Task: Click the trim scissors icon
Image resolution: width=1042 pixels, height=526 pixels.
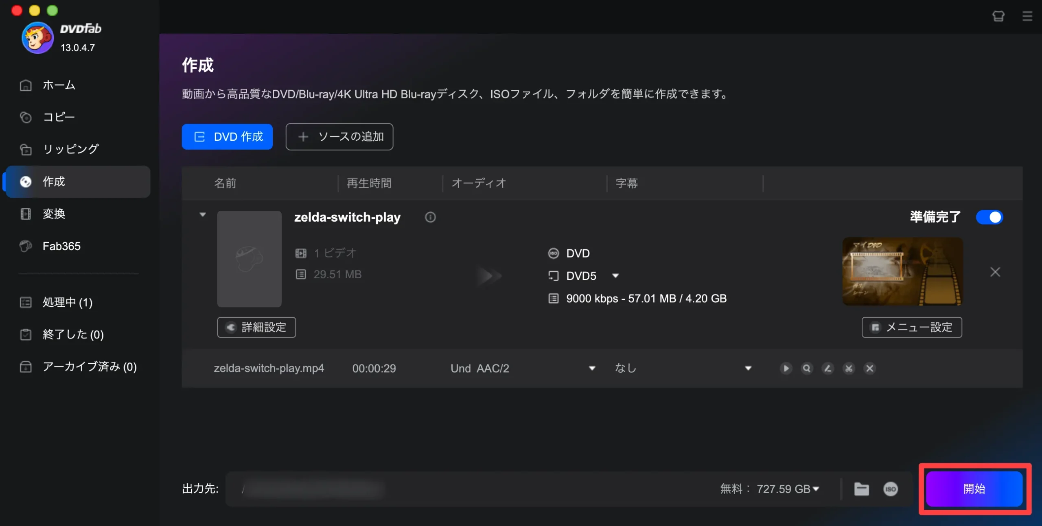Action: 849,368
